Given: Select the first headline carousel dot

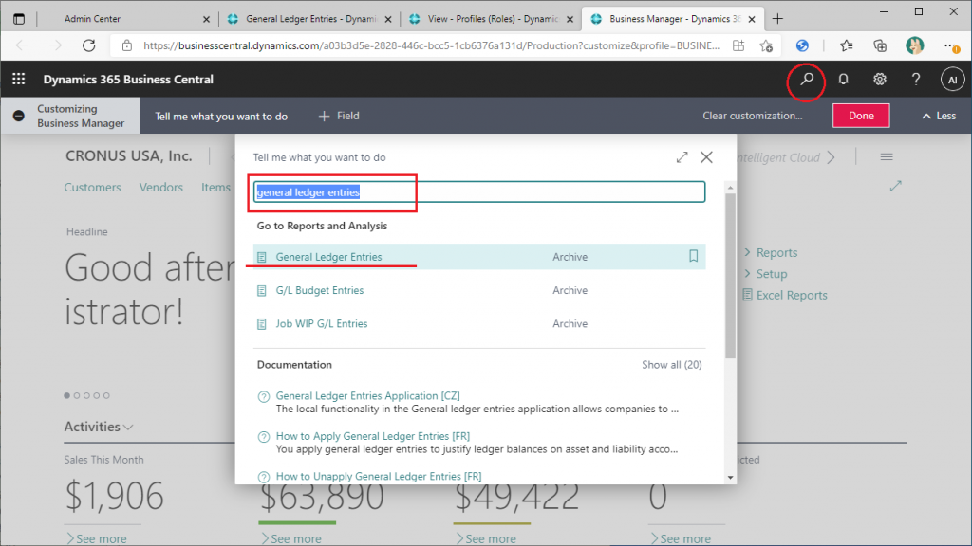Looking at the screenshot, I should (67, 395).
